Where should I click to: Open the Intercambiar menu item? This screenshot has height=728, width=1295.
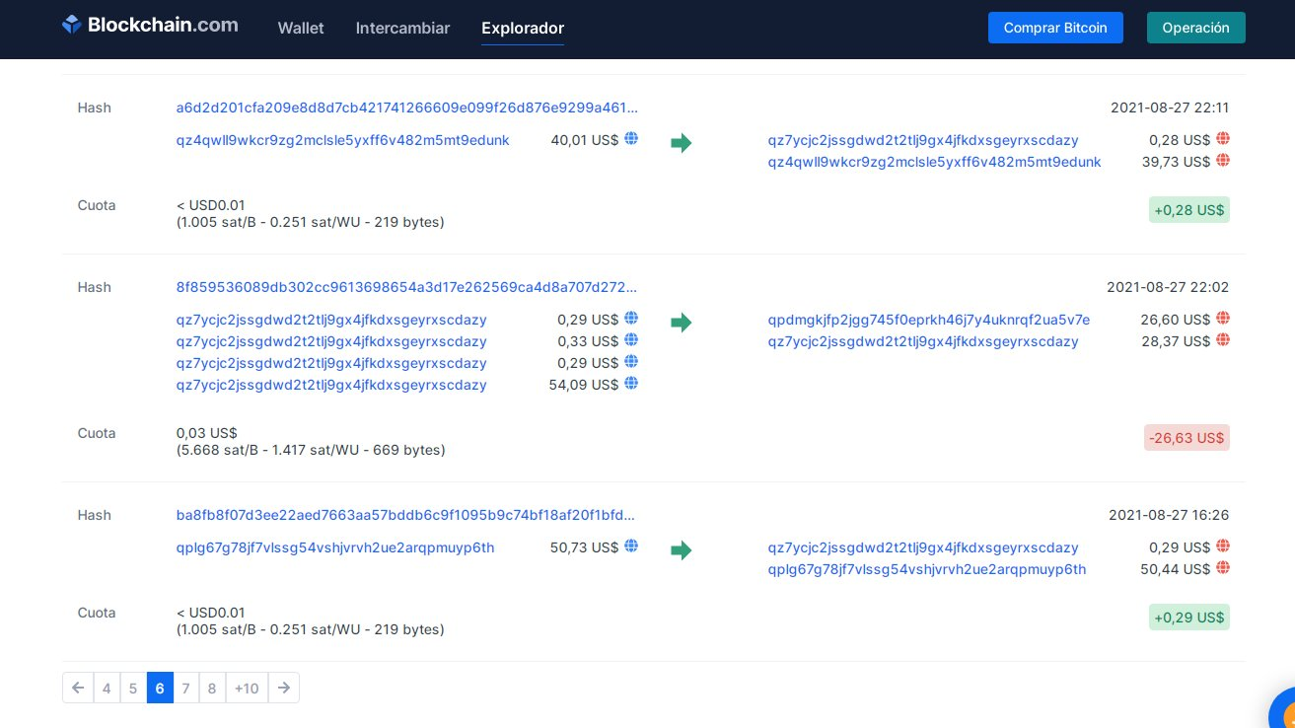(402, 28)
